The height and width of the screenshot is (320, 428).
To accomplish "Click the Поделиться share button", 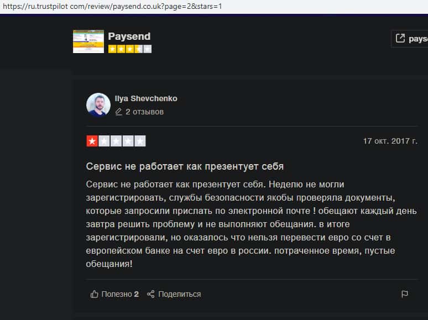I will [174, 294].
